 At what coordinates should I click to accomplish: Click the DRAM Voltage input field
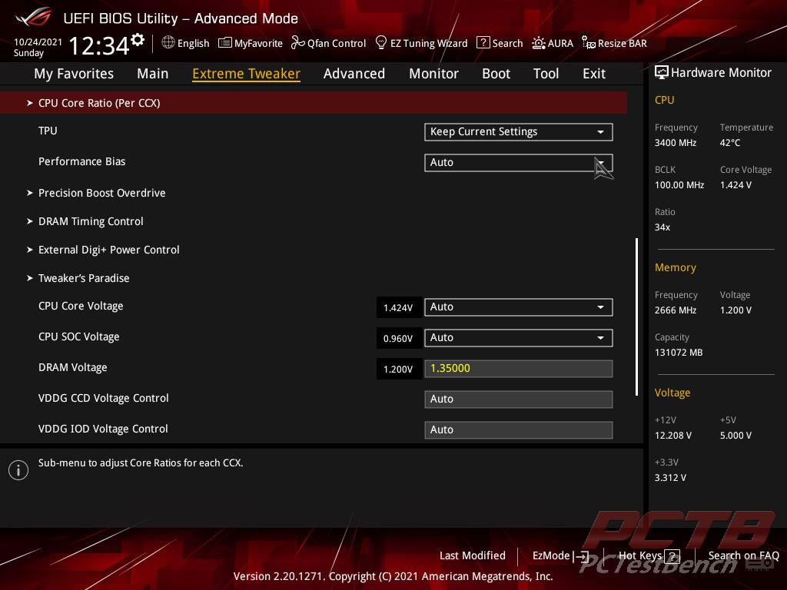point(519,369)
